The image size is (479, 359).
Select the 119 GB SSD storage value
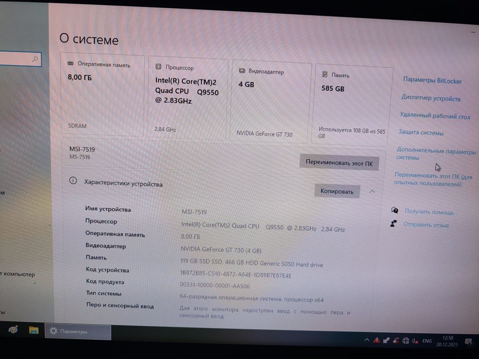click(252, 263)
